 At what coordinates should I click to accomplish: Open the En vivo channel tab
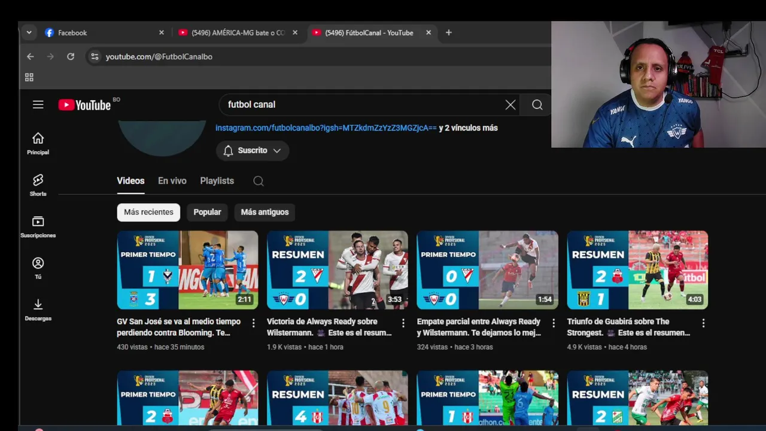(172, 181)
